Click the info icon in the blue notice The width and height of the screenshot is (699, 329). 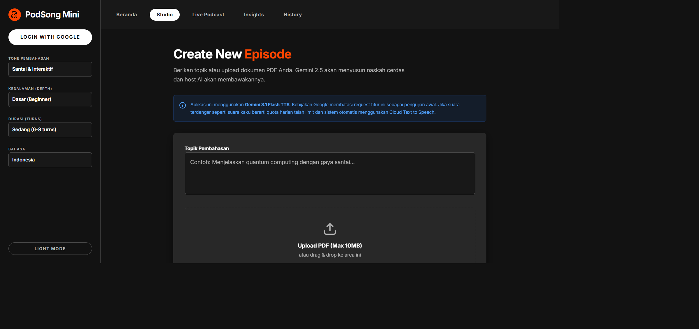coord(183,105)
